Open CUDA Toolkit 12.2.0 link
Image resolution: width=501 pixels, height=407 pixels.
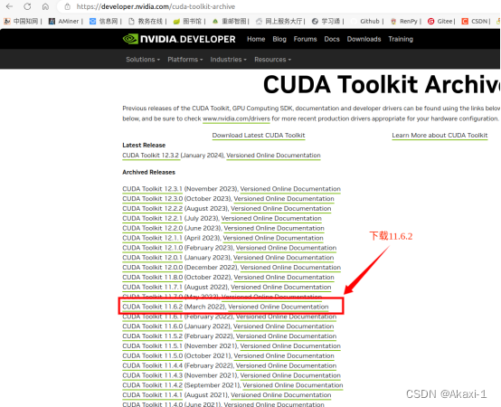(153, 229)
